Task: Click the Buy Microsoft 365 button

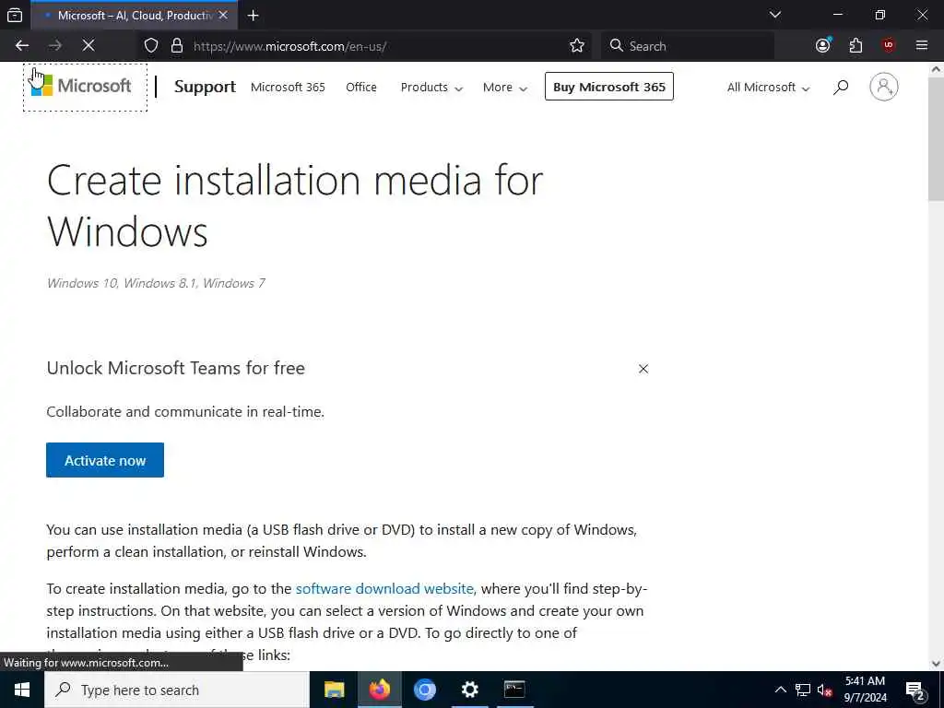Action: pyautogui.click(x=609, y=87)
